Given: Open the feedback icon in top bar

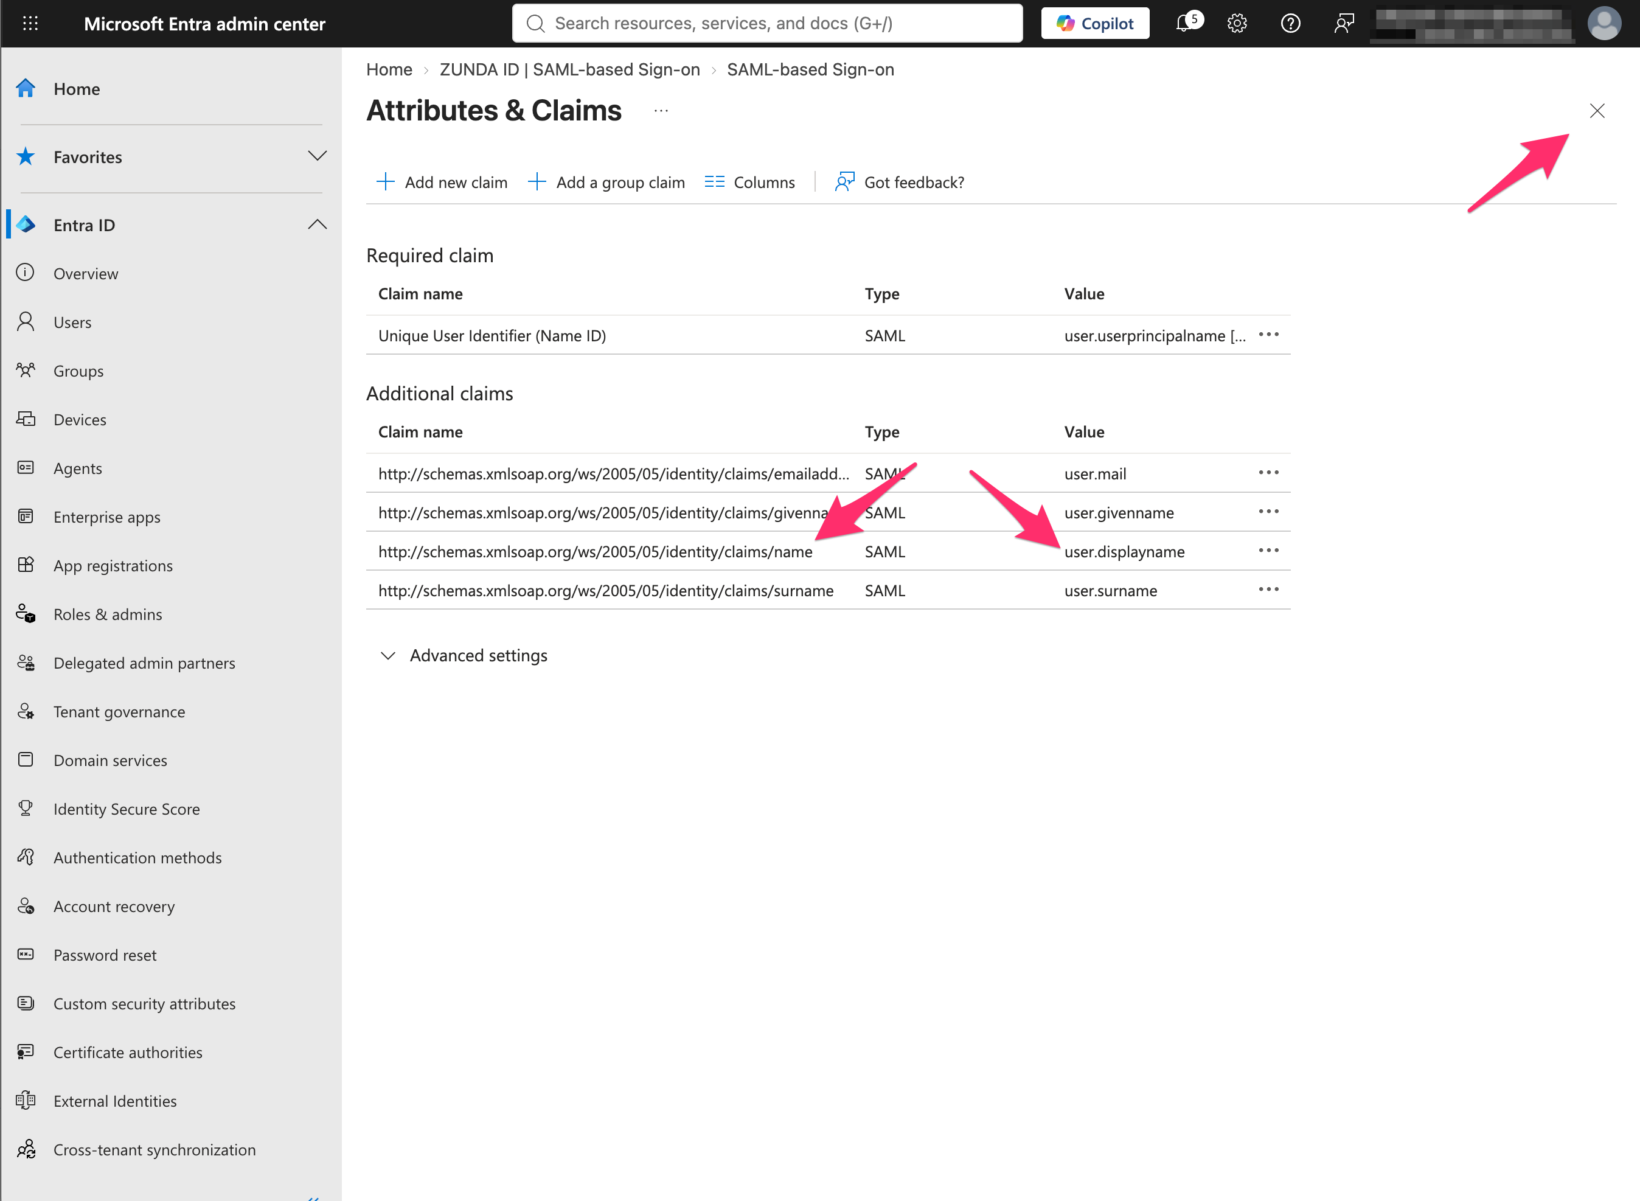Looking at the screenshot, I should tap(1343, 23).
